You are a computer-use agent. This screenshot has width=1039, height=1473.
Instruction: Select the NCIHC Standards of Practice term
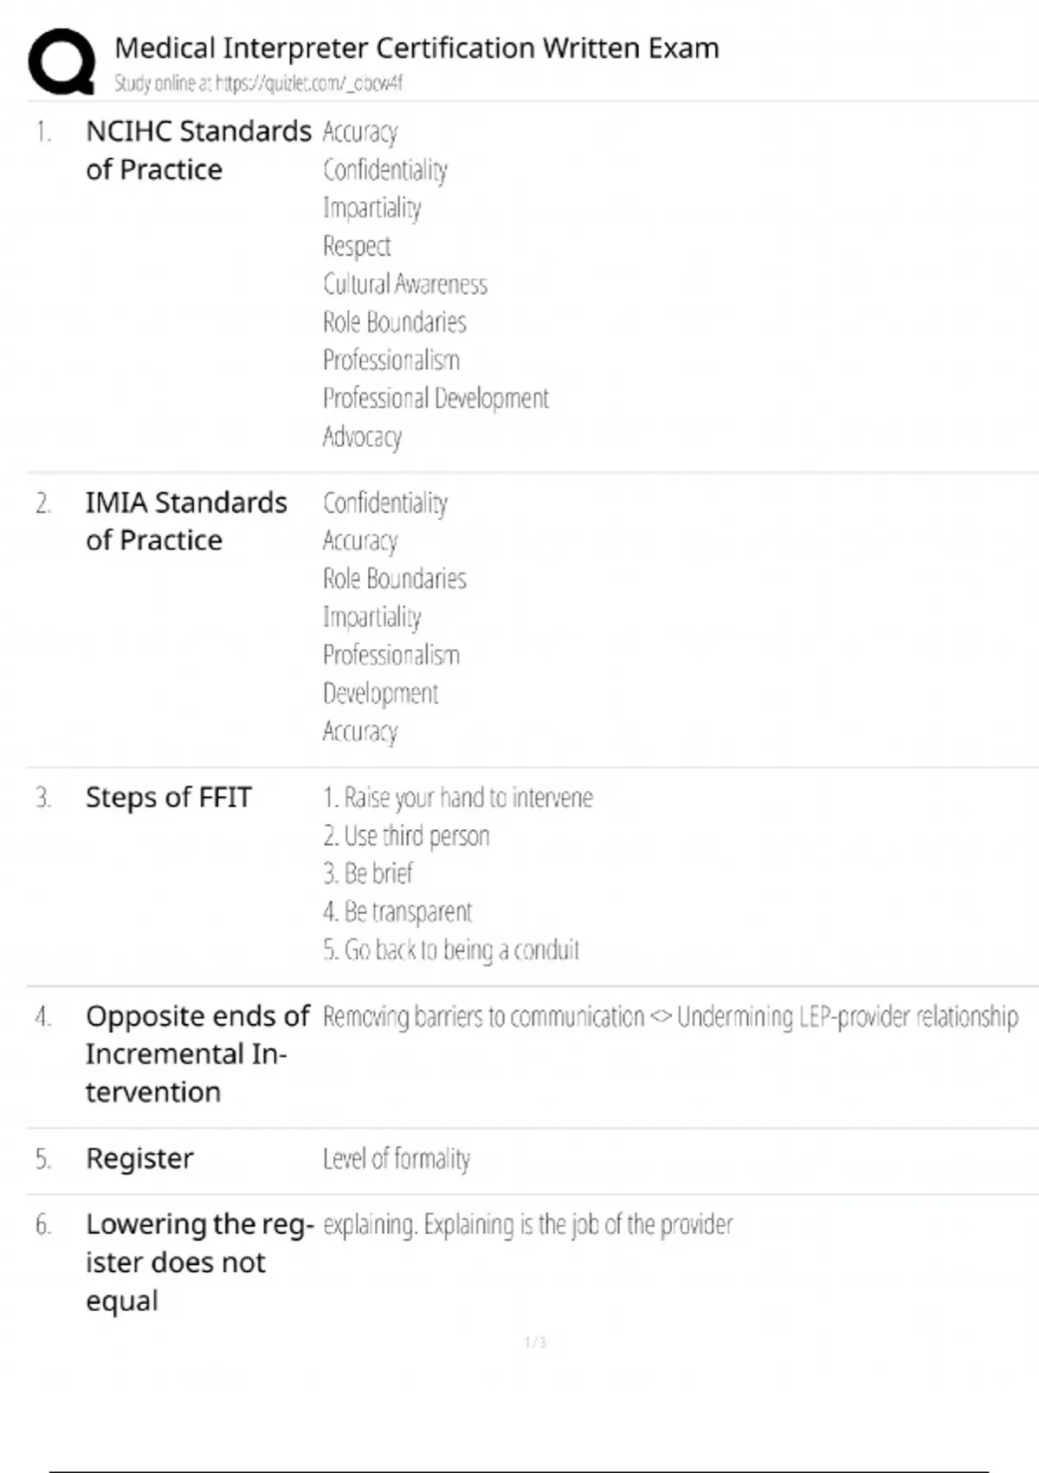pos(198,150)
